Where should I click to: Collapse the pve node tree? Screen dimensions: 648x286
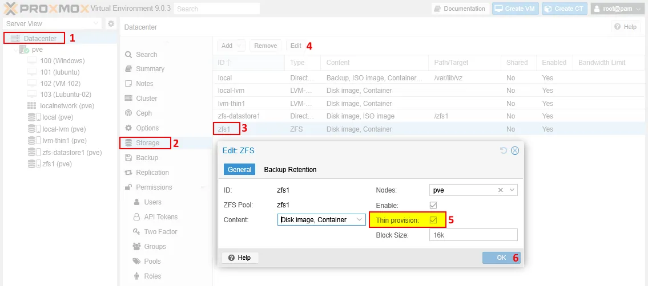pyautogui.click(x=15, y=50)
